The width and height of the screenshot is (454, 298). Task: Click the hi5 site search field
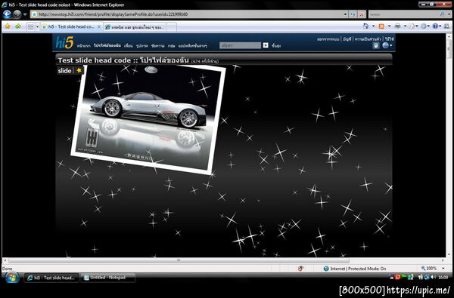[x=240, y=45]
